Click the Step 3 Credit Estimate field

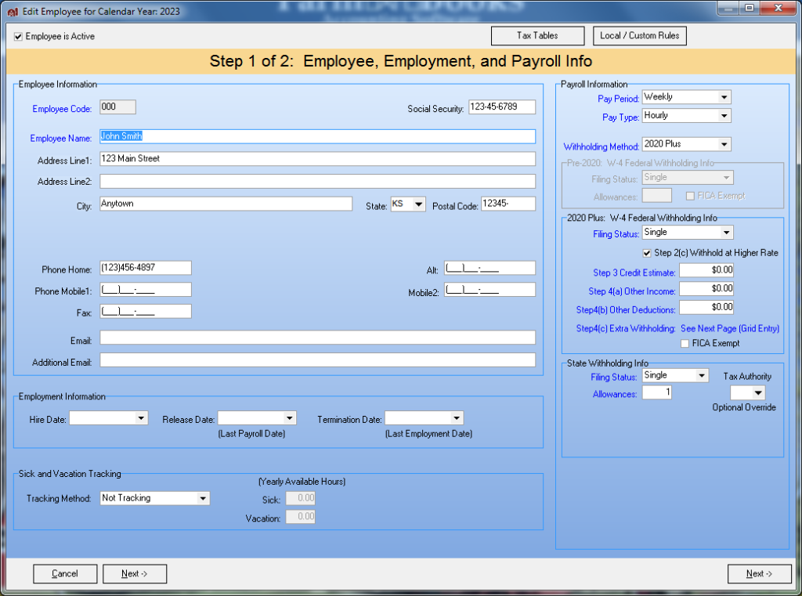click(x=706, y=270)
